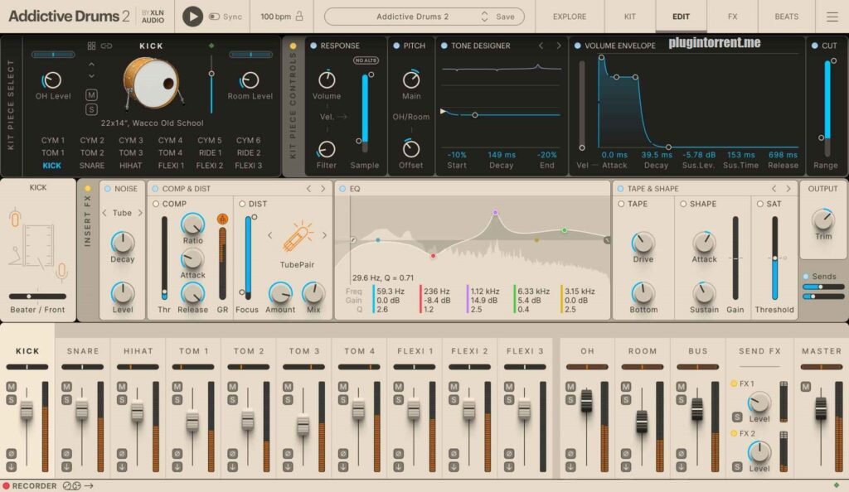
Task: Go to previous Tone Designer page
Action: coord(541,46)
